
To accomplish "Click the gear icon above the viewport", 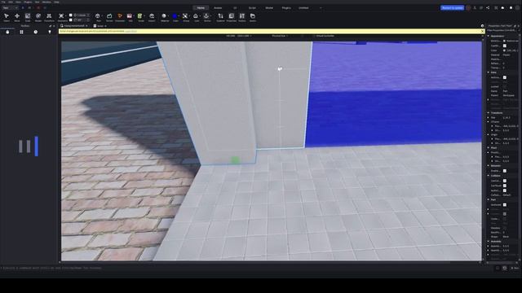I will pyautogui.click(x=482, y=25).
